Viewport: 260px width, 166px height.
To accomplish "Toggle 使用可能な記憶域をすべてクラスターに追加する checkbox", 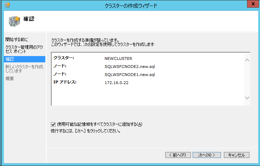I will 53,124.
